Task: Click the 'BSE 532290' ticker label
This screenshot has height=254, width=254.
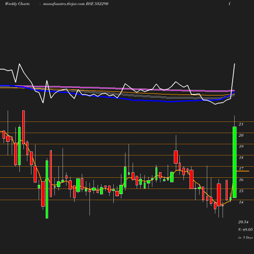Action: click(97, 4)
